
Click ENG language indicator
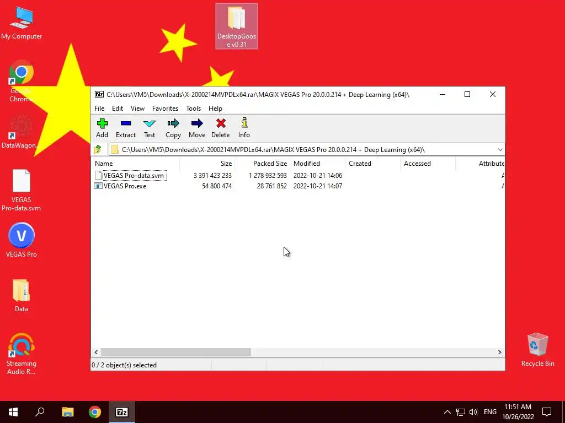pyautogui.click(x=490, y=412)
